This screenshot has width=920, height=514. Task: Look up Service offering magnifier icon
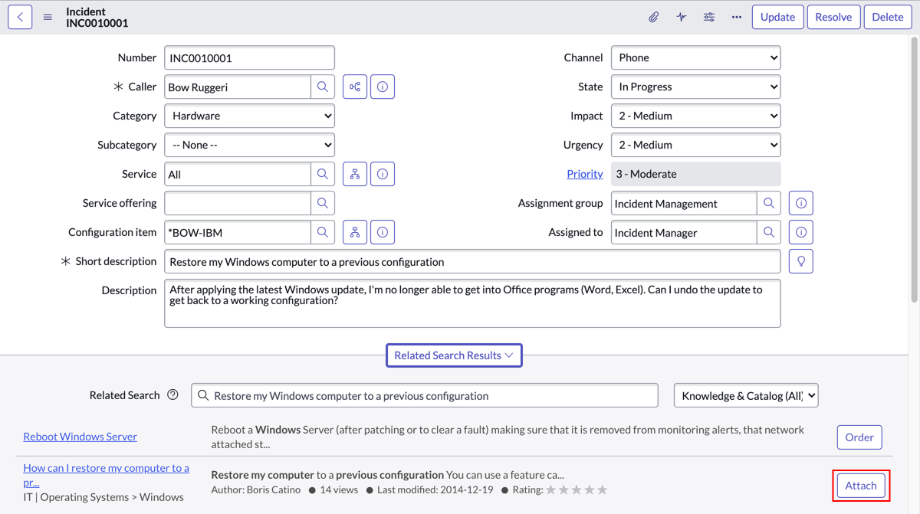pyautogui.click(x=323, y=203)
